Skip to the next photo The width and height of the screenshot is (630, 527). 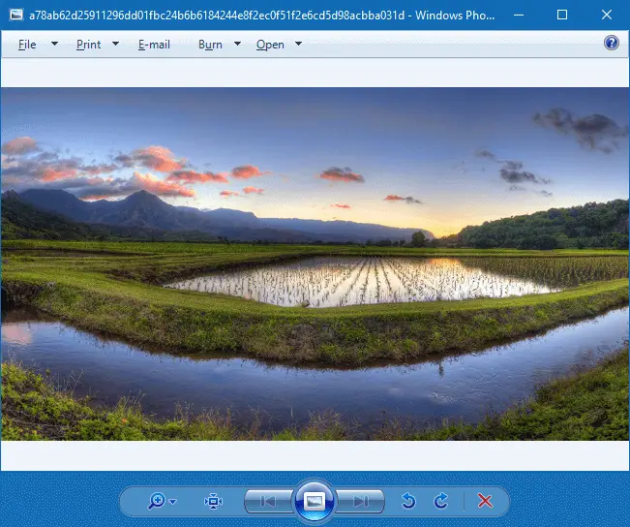[x=361, y=501]
